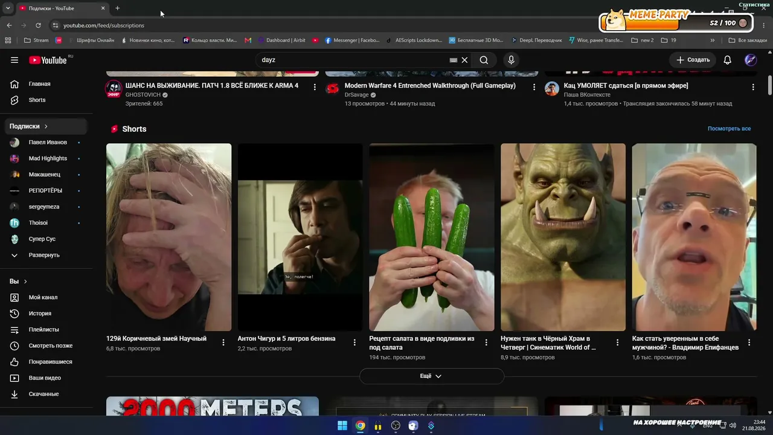The height and width of the screenshot is (435, 773).
Task: Click the address bar URL
Action: 104,25
